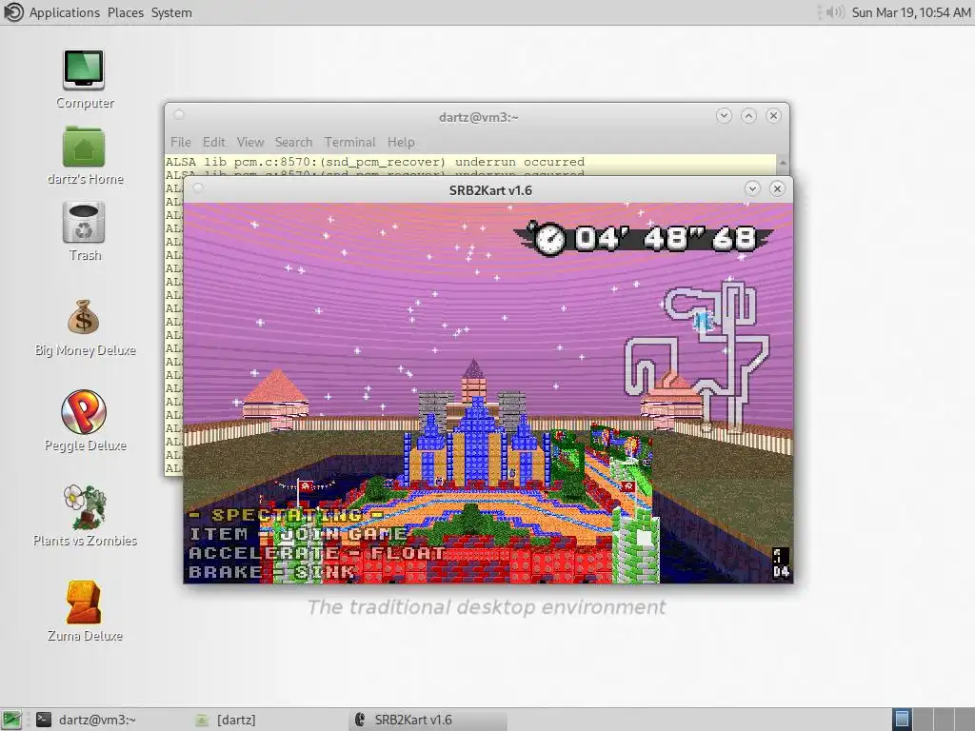Minimize the dartz@vm3 terminal window

click(724, 115)
